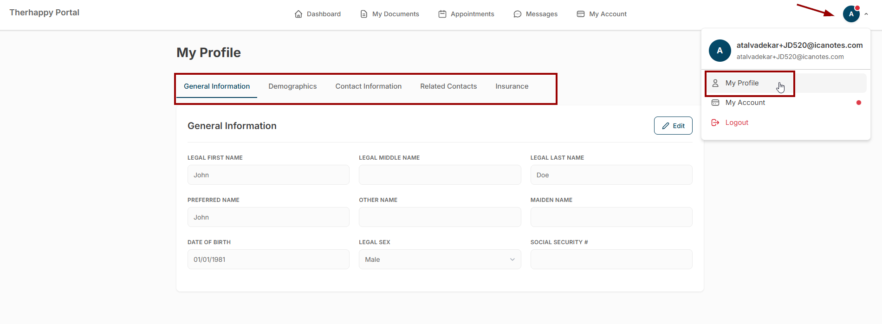Click the Logout icon in user menu
Screen dimensions: 882x324
715,123
